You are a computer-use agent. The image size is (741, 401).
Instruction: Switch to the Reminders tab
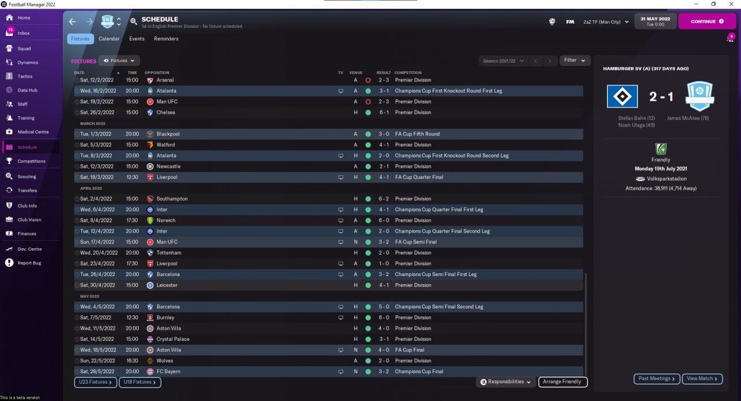click(166, 39)
